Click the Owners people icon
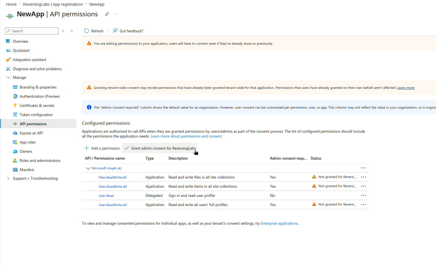This screenshot has width=436, height=268. tap(15, 151)
